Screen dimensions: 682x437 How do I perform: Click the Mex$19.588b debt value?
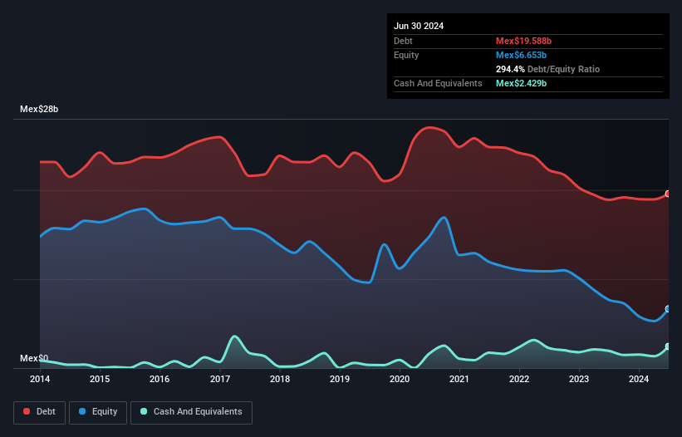[523, 41]
